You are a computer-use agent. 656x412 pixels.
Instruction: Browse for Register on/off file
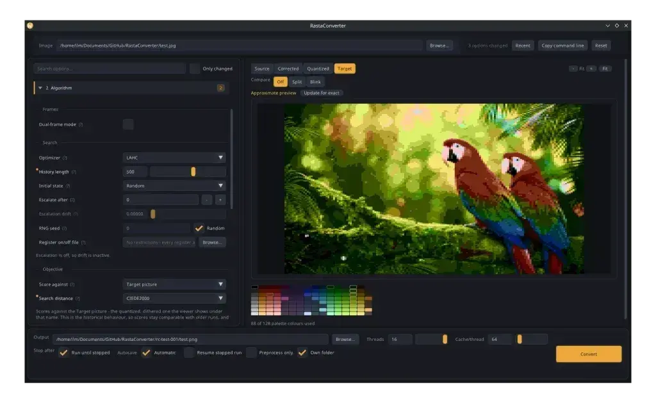[x=212, y=243]
